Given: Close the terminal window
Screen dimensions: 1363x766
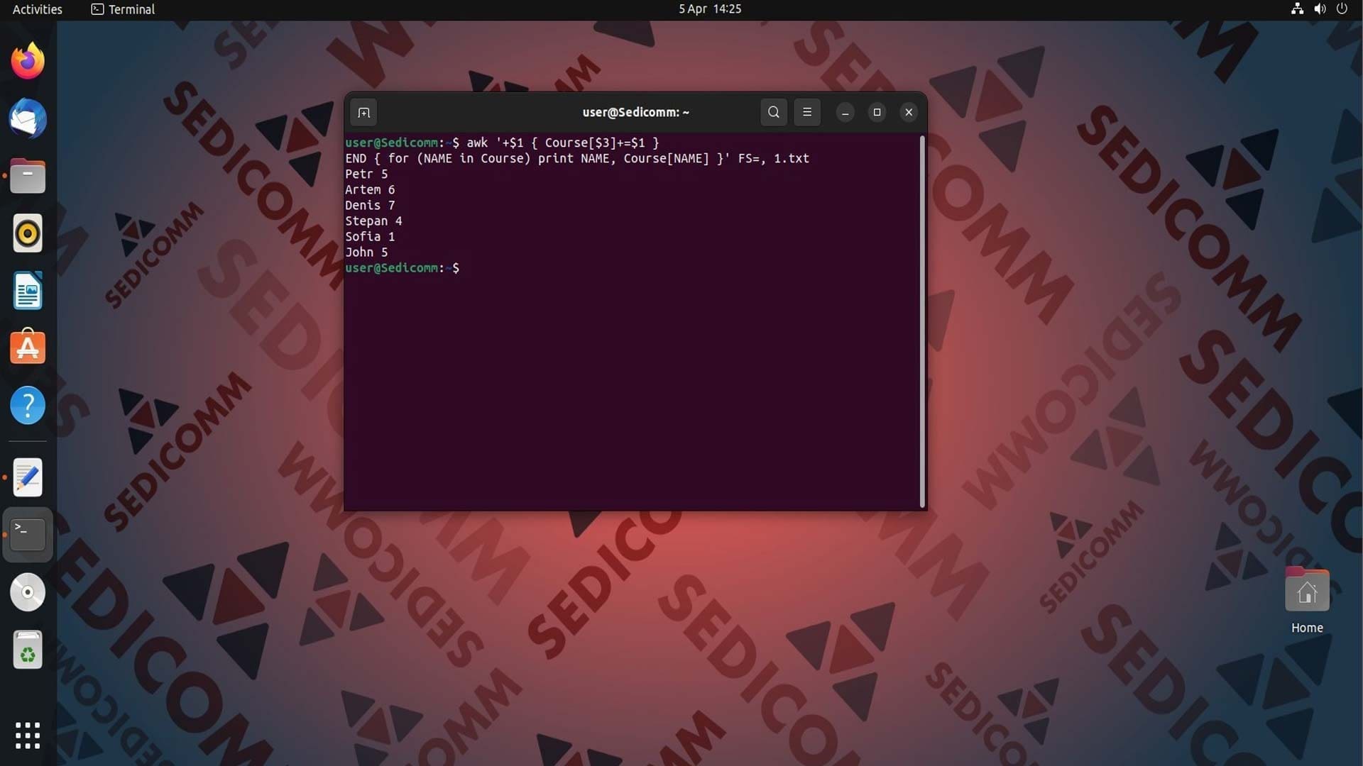Looking at the screenshot, I should 909,112.
